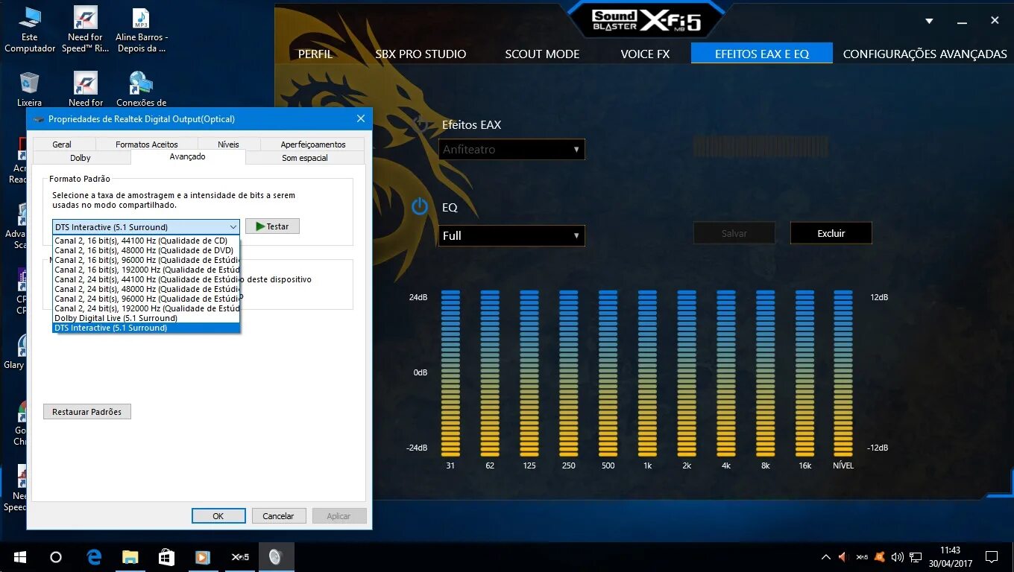Open Dolby tab in properties
Screen dimensions: 1014x572
click(81, 158)
